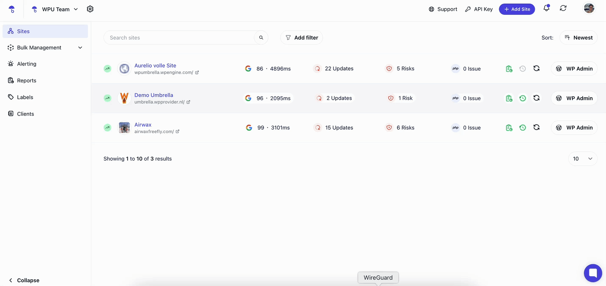
Task: Resync the Airwax site data
Action: tap(537, 128)
